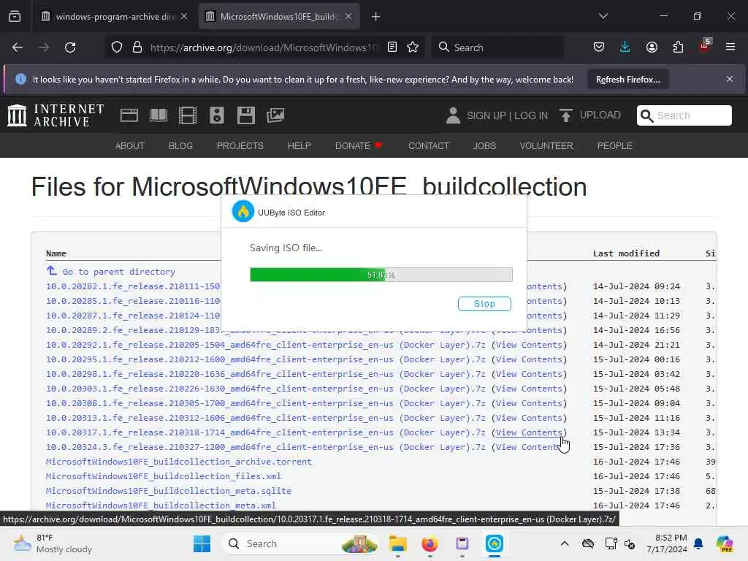This screenshot has height=561, width=748.
Task: Stop the ISO saving process
Action: [484, 303]
